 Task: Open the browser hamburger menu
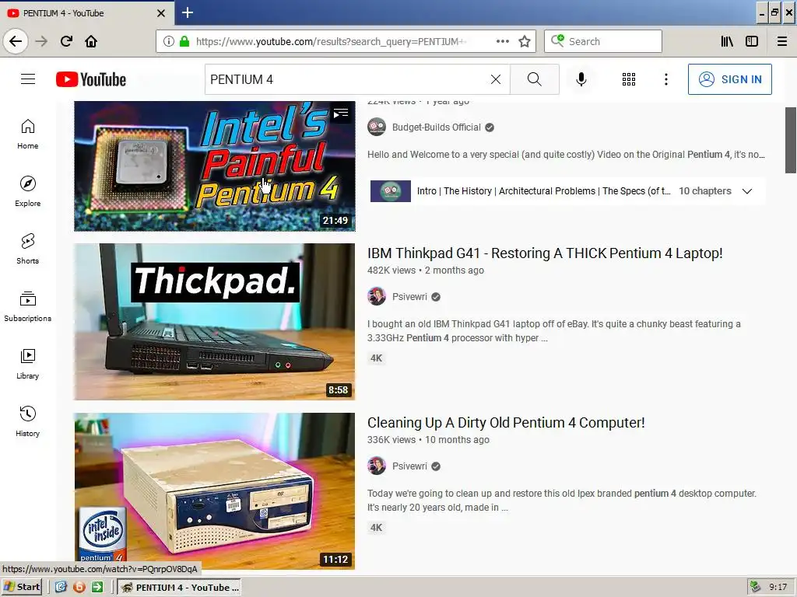(782, 41)
